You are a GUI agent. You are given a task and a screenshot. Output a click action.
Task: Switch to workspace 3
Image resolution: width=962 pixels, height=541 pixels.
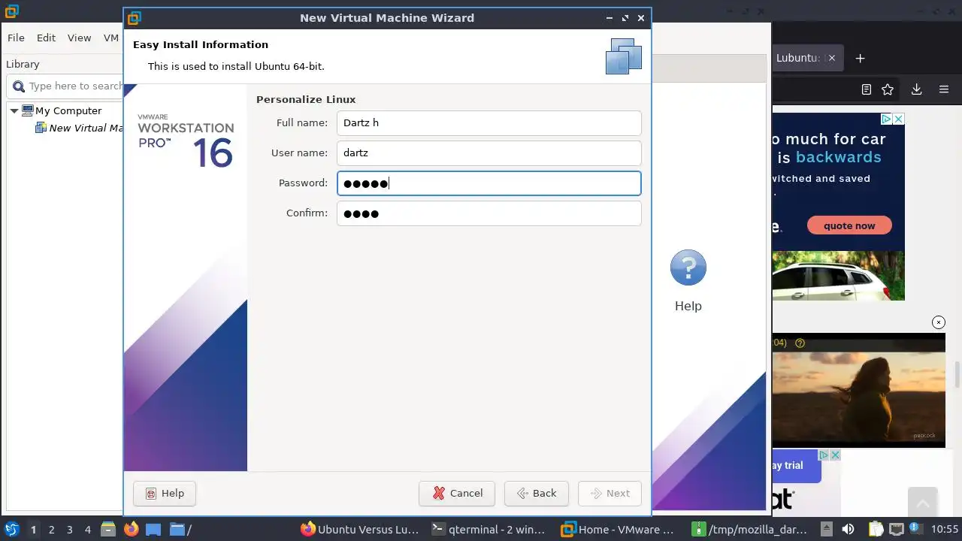click(69, 530)
